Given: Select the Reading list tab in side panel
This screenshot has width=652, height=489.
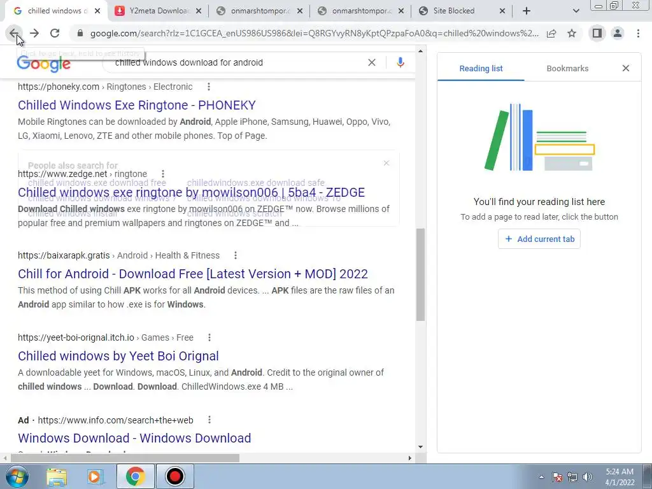Looking at the screenshot, I should tap(481, 69).
